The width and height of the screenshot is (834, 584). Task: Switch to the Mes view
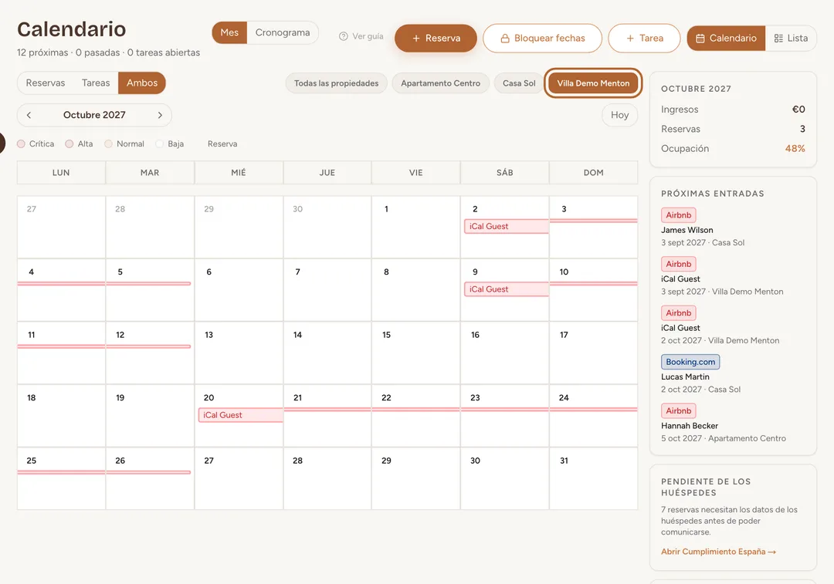(x=229, y=32)
